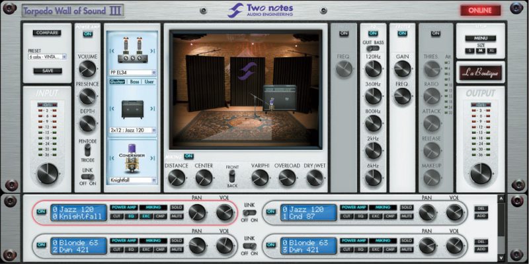Mute the Jazz 120 Cnd 87 channel

point(407,216)
